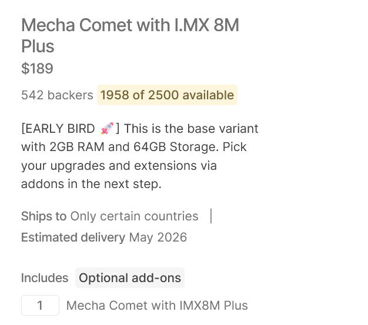368x325 pixels.
Task: Click the vertical divider after shipping countries
Action: [211, 216]
